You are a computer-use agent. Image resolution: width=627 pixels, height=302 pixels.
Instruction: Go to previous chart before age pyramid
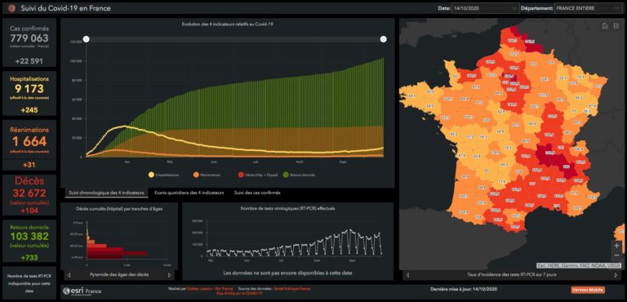(x=69, y=275)
